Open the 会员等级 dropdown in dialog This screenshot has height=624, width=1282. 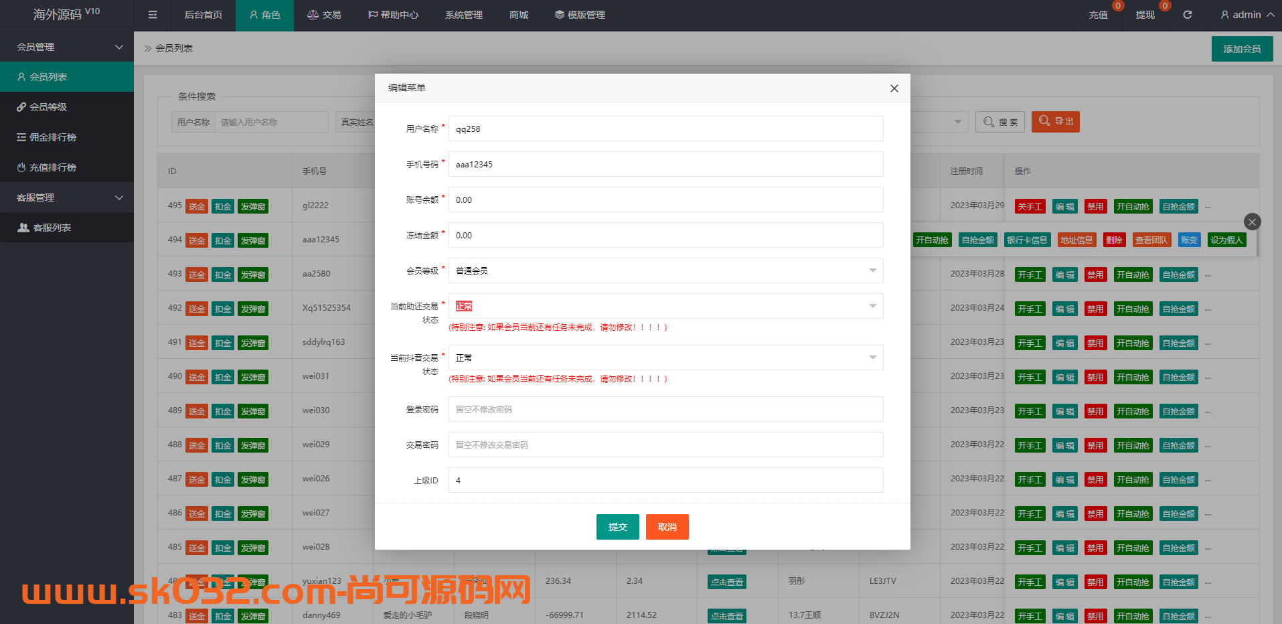665,270
